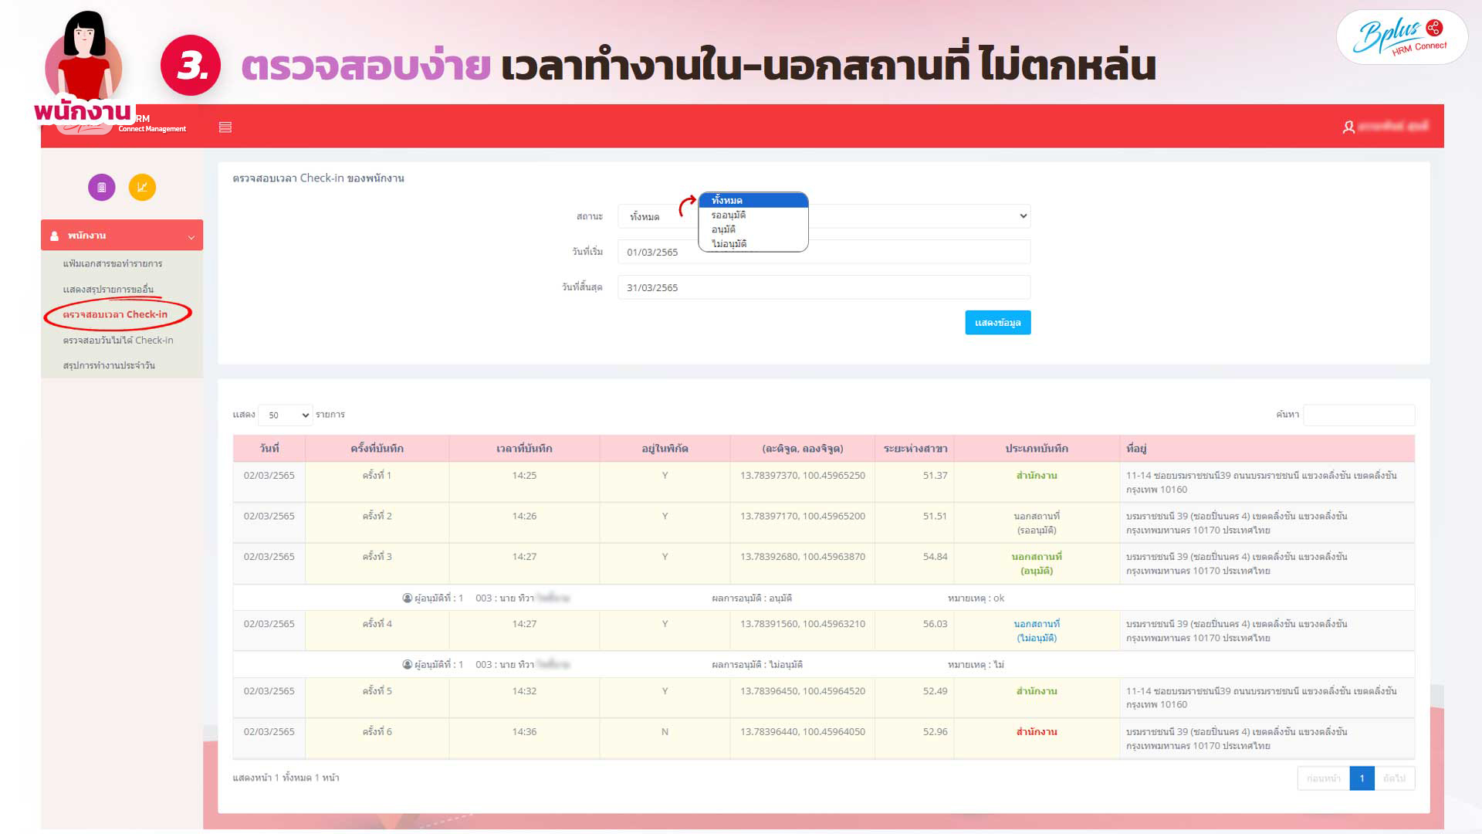The height and width of the screenshot is (834, 1482).
Task: Click the approver person icon in row 3
Action: coord(407,598)
